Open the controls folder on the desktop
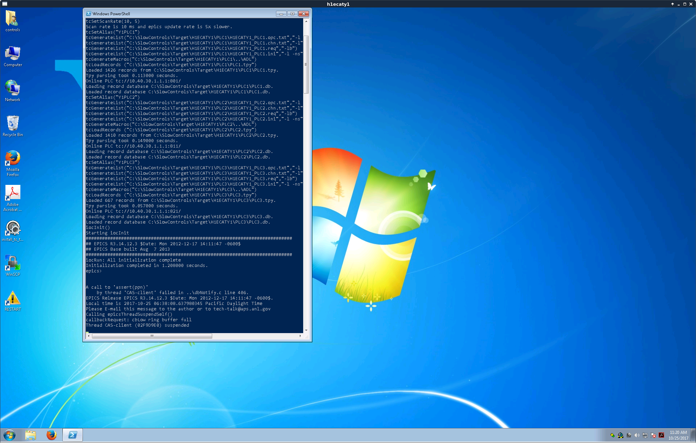 pos(13,21)
